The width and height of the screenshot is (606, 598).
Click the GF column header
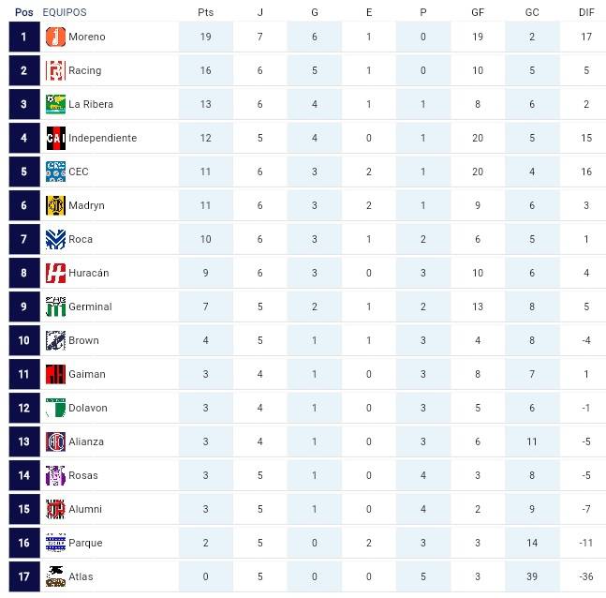[478, 12]
